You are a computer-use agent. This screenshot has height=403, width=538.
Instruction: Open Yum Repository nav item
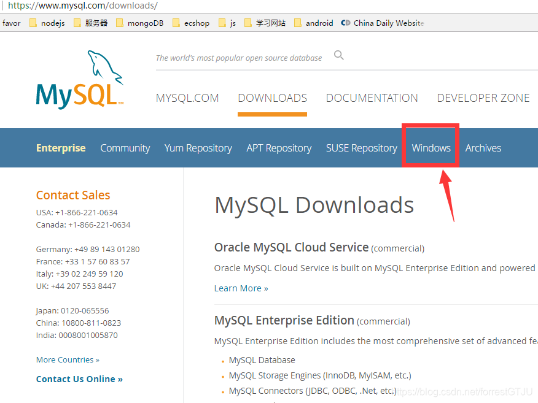coord(198,148)
